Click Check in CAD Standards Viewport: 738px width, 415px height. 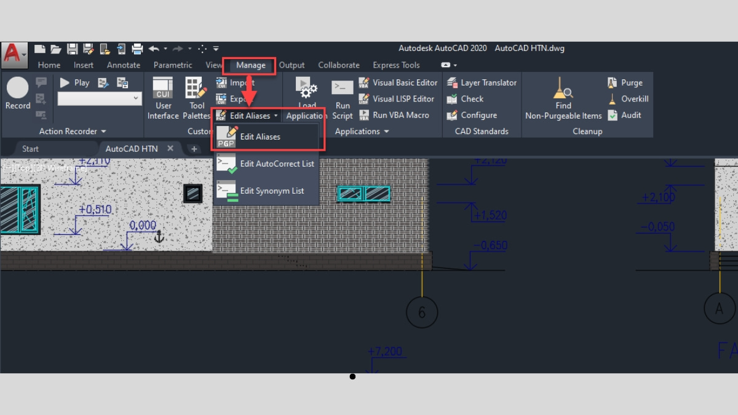(466, 98)
